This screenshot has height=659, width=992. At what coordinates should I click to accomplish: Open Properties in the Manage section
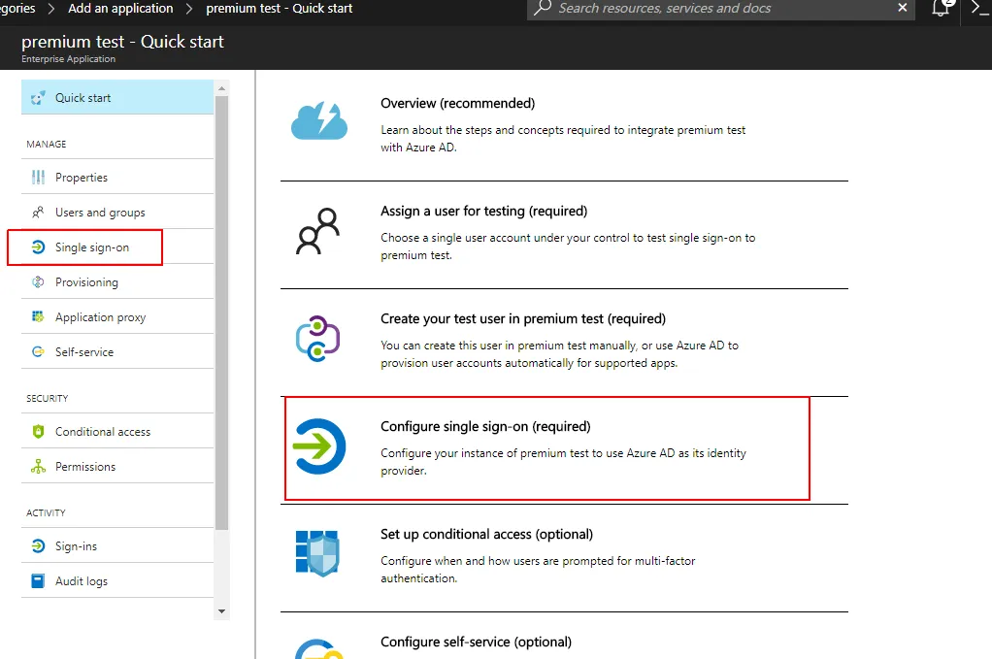point(117,177)
